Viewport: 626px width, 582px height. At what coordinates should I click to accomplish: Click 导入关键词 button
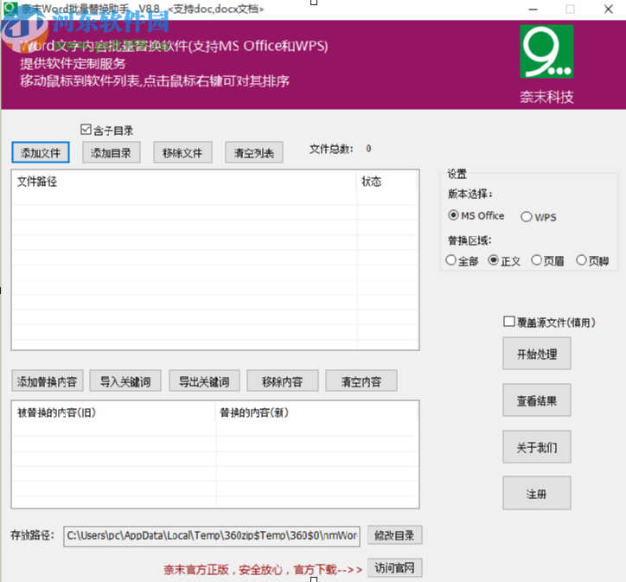pos(125,381)
